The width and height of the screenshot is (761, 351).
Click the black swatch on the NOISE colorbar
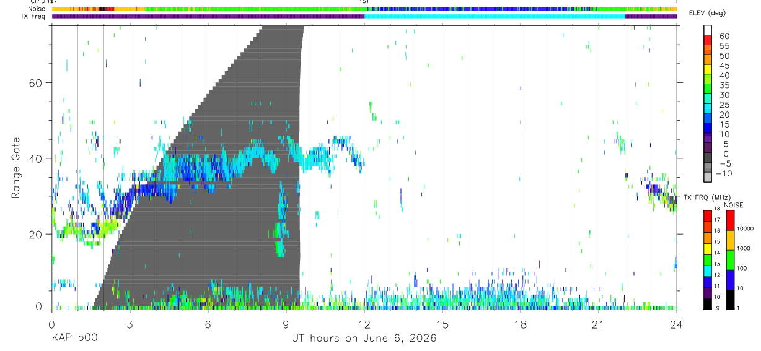coord(731,300)
